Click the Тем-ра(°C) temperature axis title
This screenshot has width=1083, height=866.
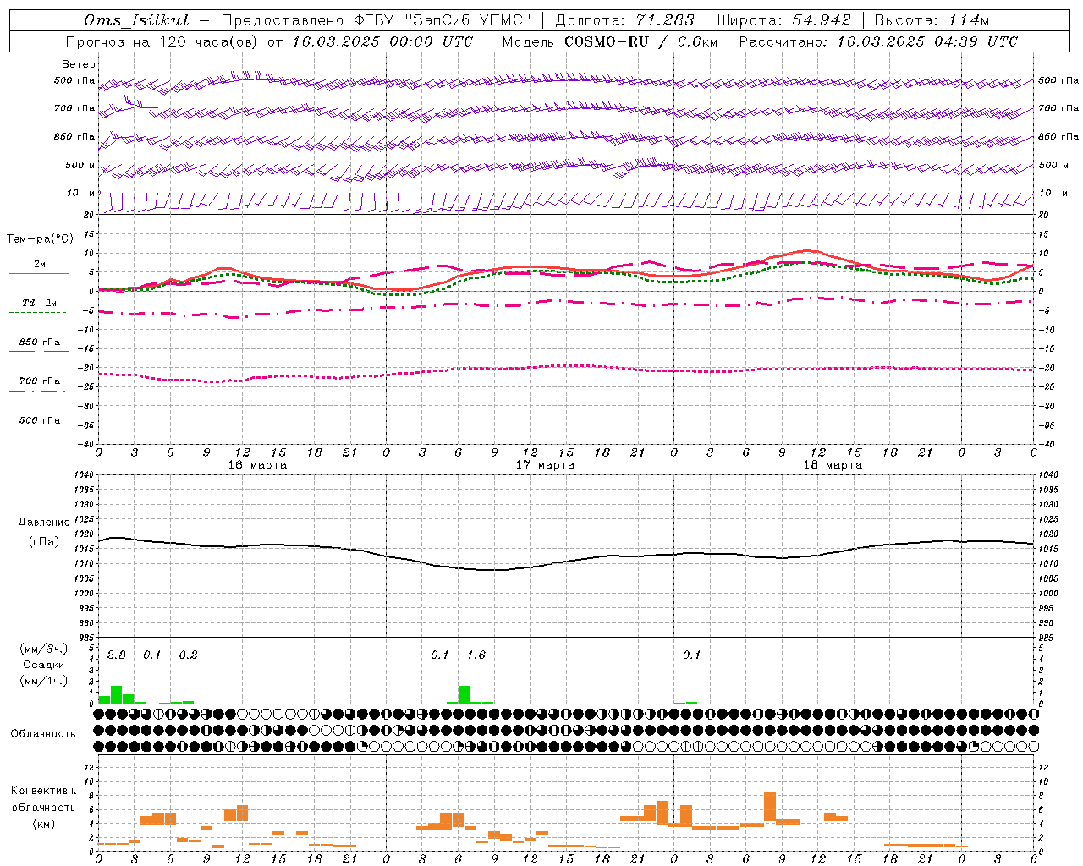[40, 238]
